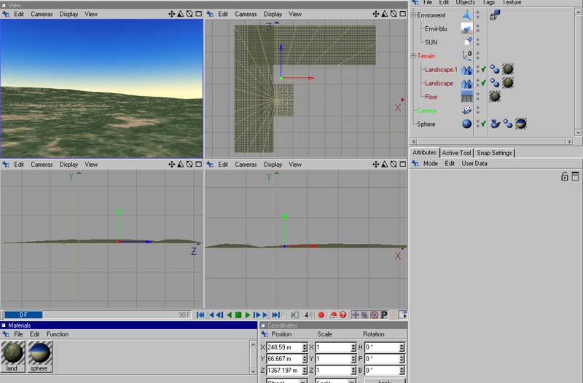Image resolution: width=583 pixels, height=383 pixels.
Task: Switch to the Snap Settings tab
Action: click(x=495, y=153)
